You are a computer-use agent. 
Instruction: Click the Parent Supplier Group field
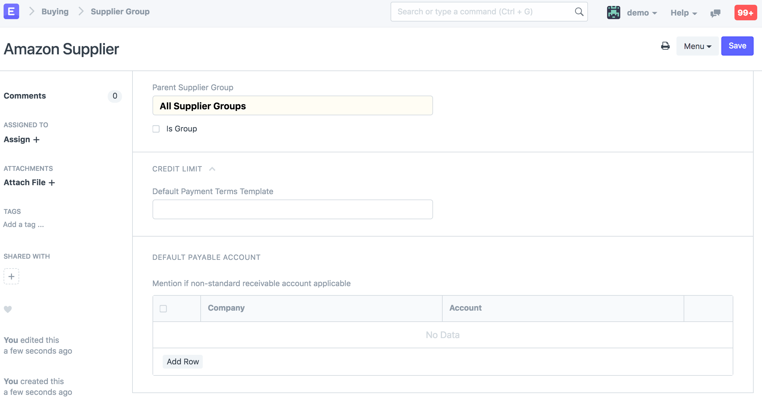[292, 106]
